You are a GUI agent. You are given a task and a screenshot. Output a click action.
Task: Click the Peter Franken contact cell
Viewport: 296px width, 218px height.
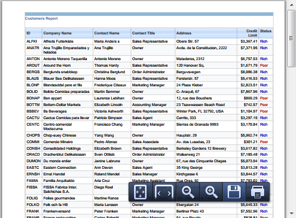point(112,211)
